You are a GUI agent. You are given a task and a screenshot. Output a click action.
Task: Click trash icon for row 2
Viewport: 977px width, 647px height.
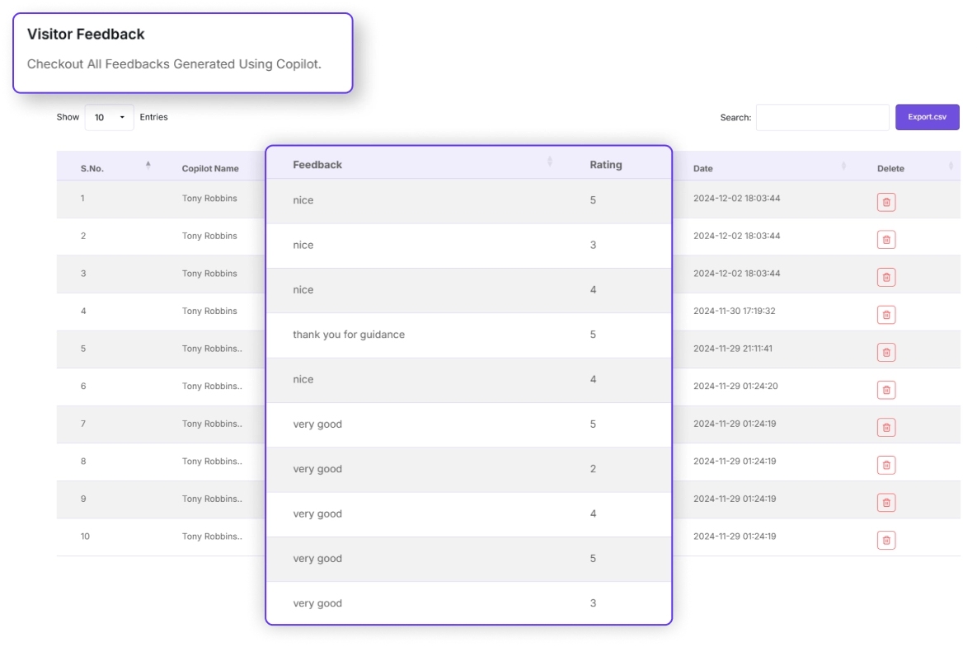(886, 240)
